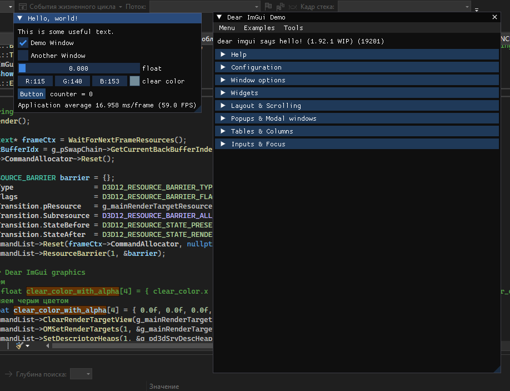Open the Глубина поиска search depth dropdown
The height and width of the screenshot is (391, 510).
coord(81,374)
